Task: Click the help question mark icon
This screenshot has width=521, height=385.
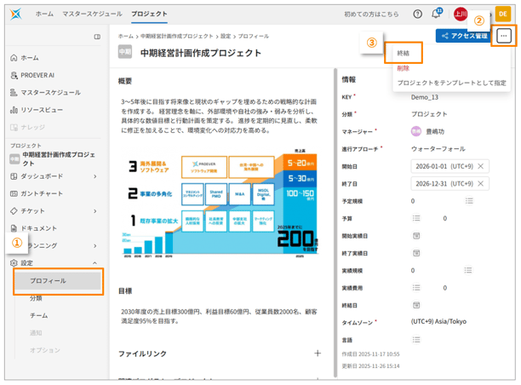Action: (417, 14)
